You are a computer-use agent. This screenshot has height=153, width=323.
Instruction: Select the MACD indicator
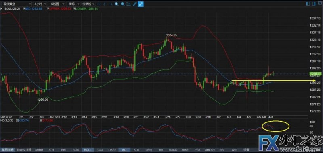(173, 150)
